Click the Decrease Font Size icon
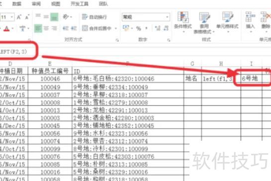 click(27, 17)
